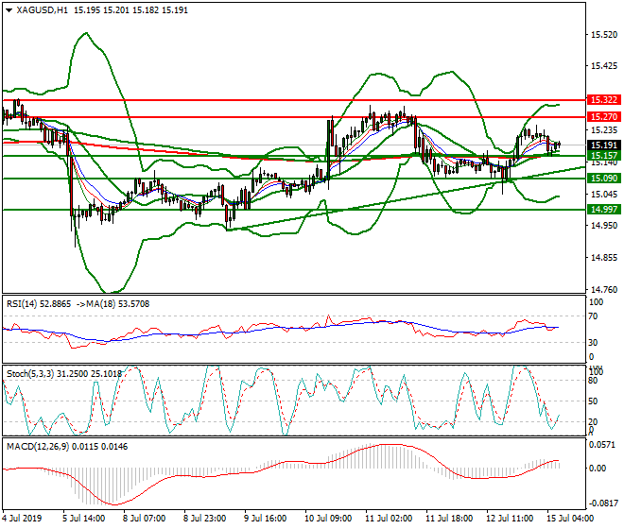624x529 pixels.
Task: Select the 15.157 green support price label
Action: 604,156
